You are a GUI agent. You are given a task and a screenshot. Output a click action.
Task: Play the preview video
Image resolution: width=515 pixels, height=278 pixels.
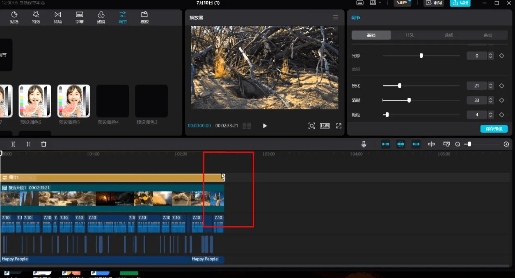(x=265, y=126)
